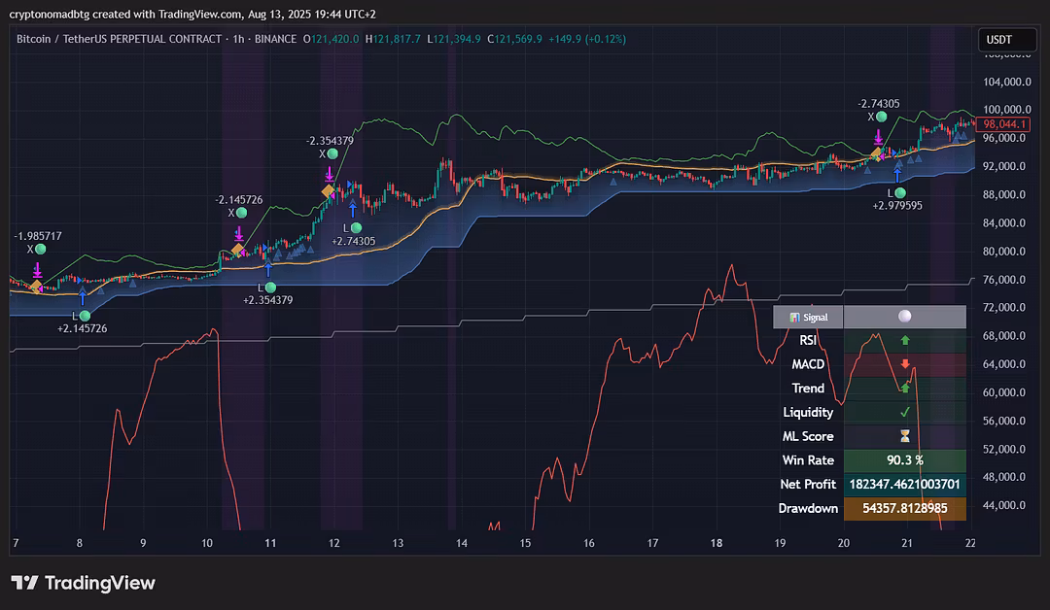Click the TradingView logo at bottom left
Viewport: 1050px width, 610px height.
83,583
